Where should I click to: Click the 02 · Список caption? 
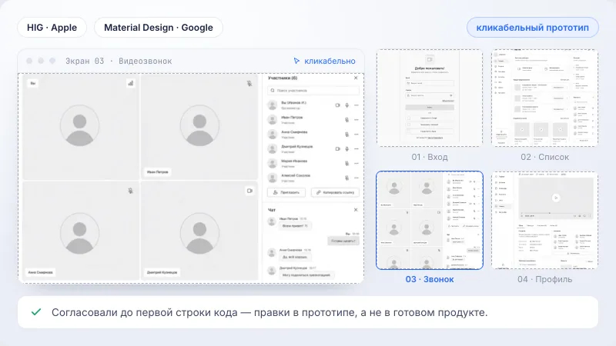tap(544, 157)
